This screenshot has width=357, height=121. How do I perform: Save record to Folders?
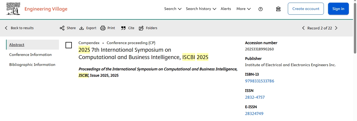[x=141, y=28]
